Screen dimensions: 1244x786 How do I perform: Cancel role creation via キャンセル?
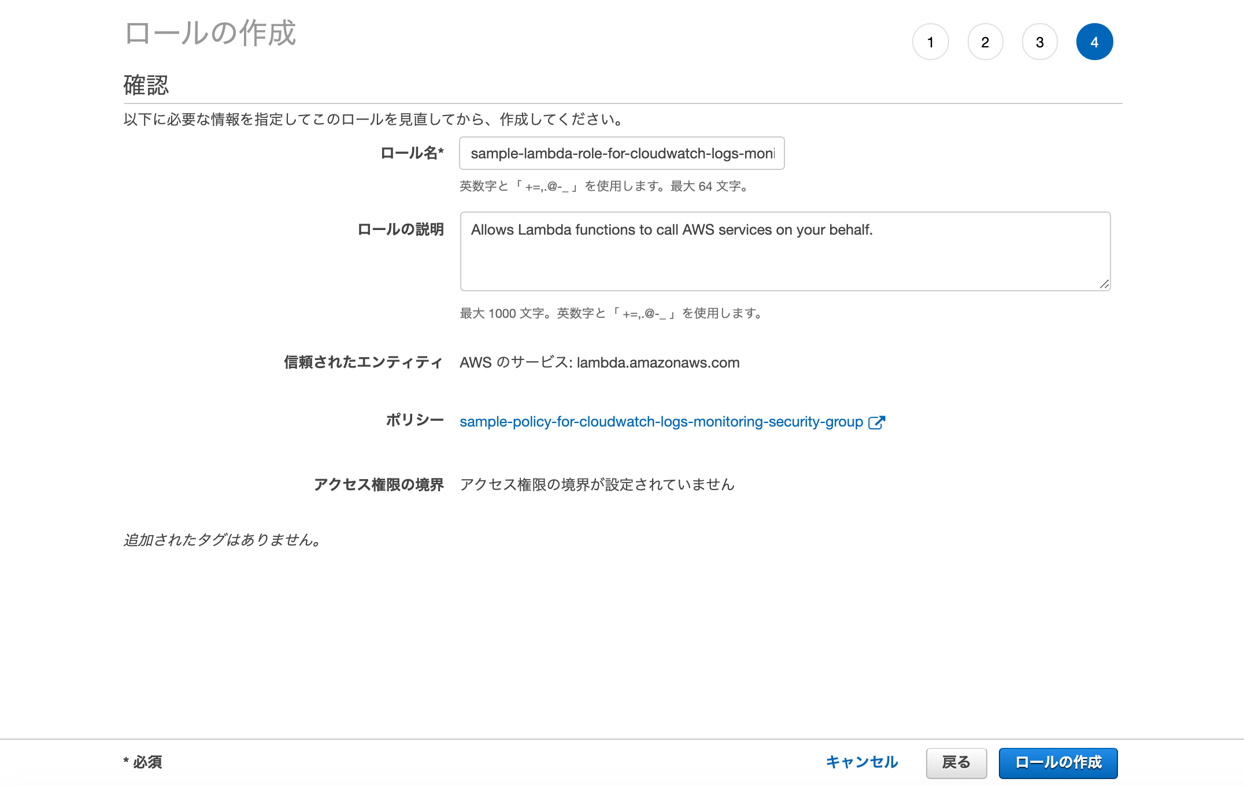[x=862, y=762]
